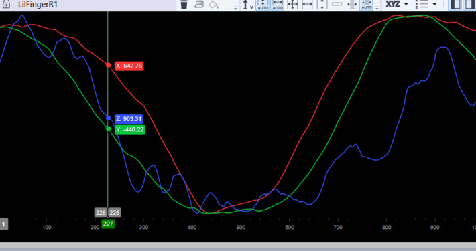Click the paint bucket fill icon
This screenshot has width=476, height=251.
point(214,4)
